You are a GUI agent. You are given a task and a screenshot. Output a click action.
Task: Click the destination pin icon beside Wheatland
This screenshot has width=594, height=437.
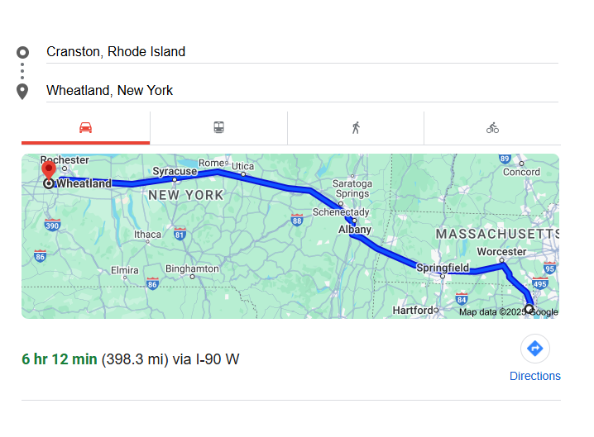(22, 91)
